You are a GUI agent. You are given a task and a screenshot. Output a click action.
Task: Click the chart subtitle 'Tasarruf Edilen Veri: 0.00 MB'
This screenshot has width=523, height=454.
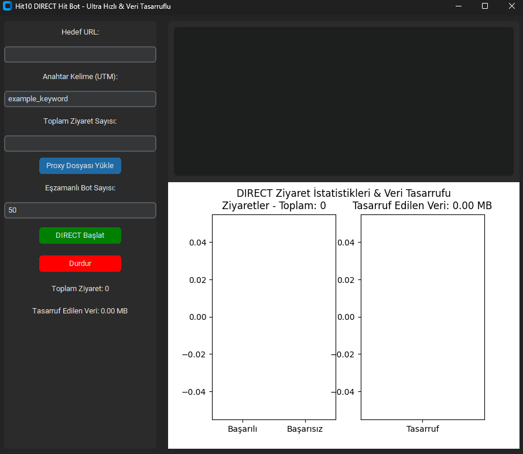coord(422,206)
